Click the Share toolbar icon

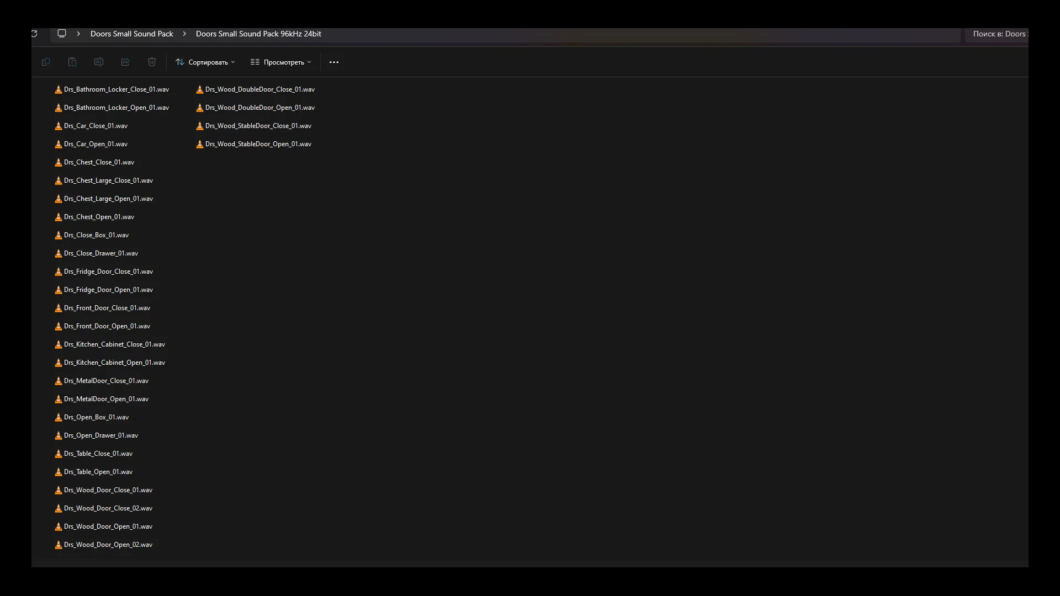125,62
